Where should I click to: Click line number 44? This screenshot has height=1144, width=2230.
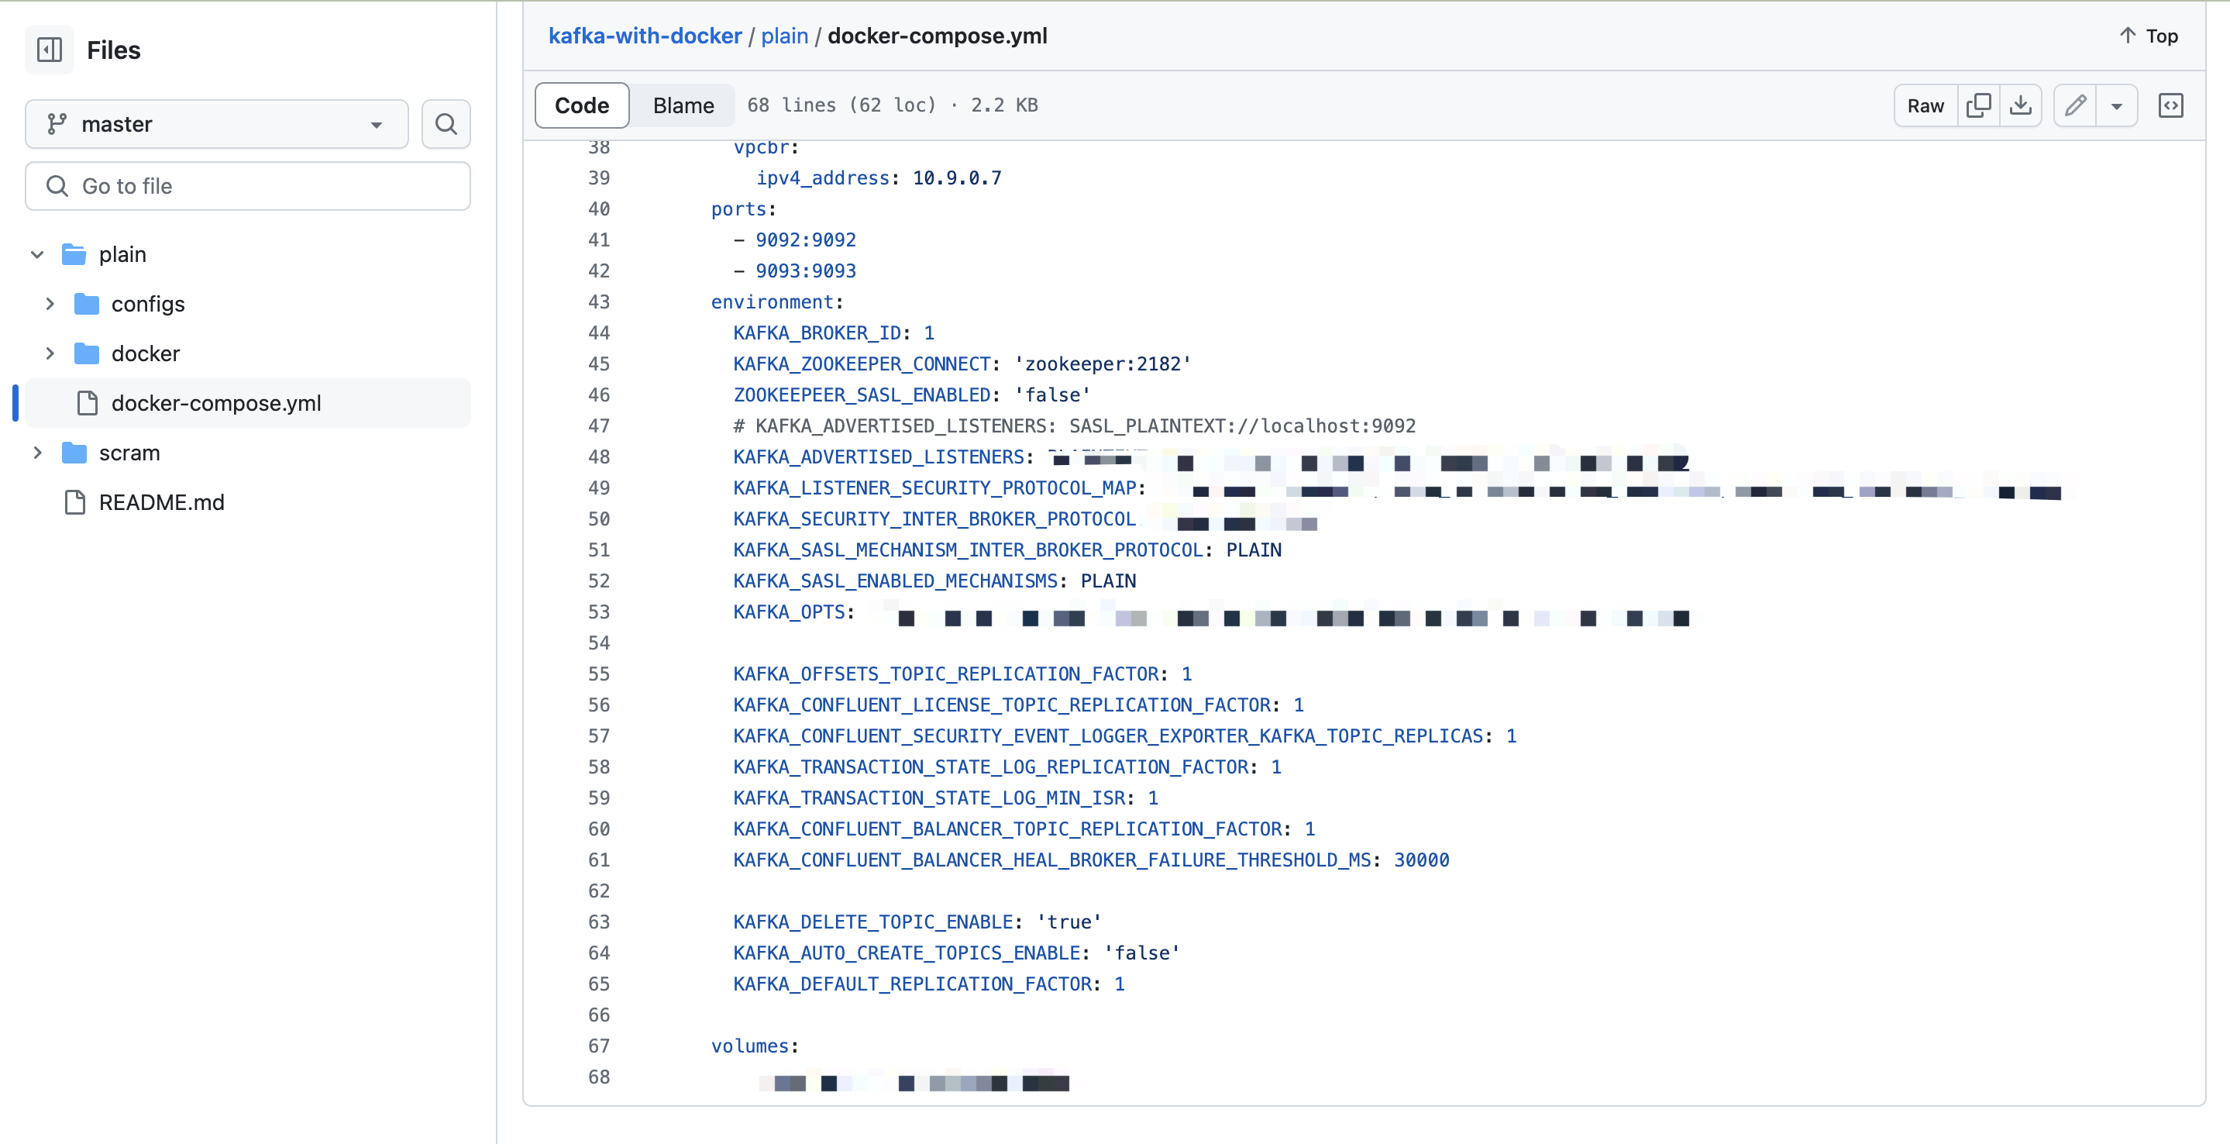[x=599, y=333]
